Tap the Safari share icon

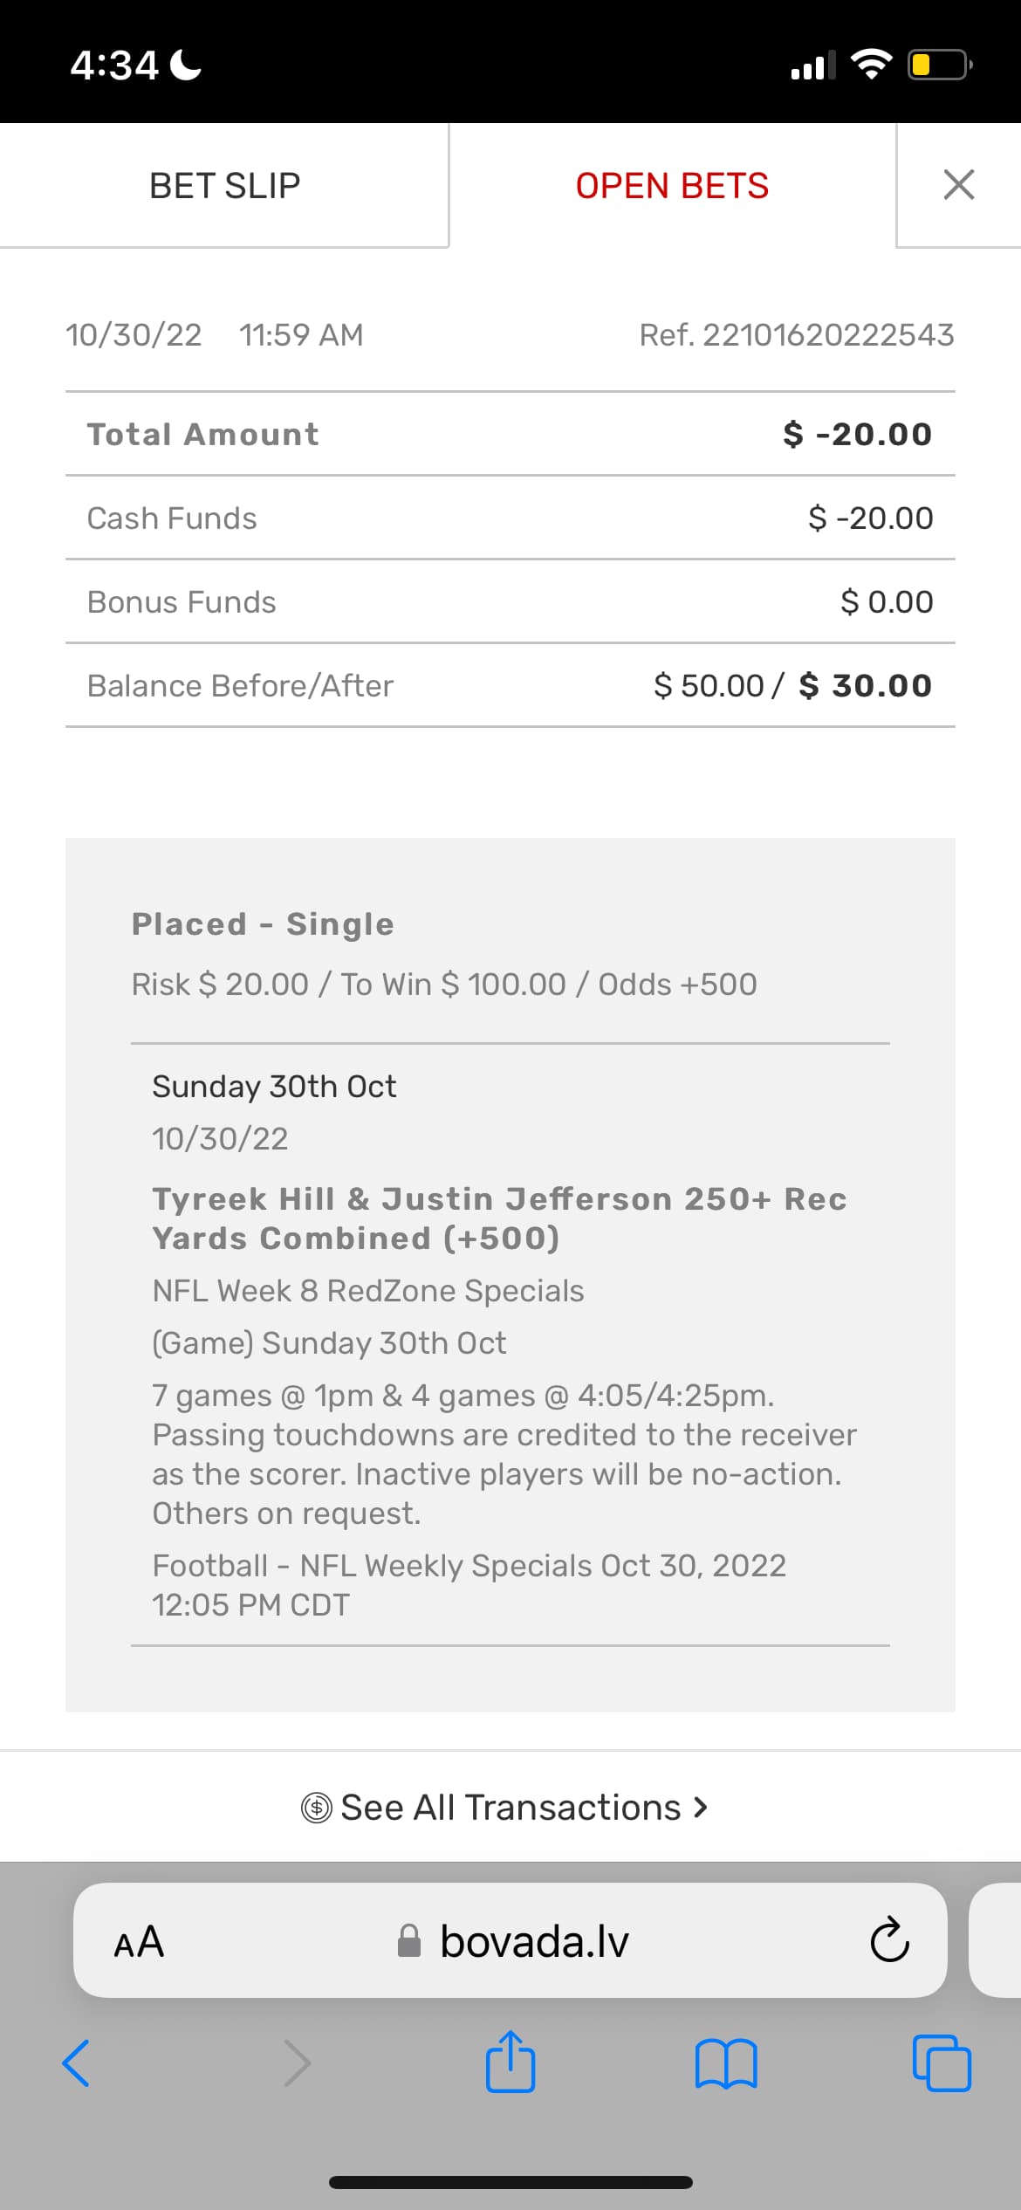coord(510,2062)
